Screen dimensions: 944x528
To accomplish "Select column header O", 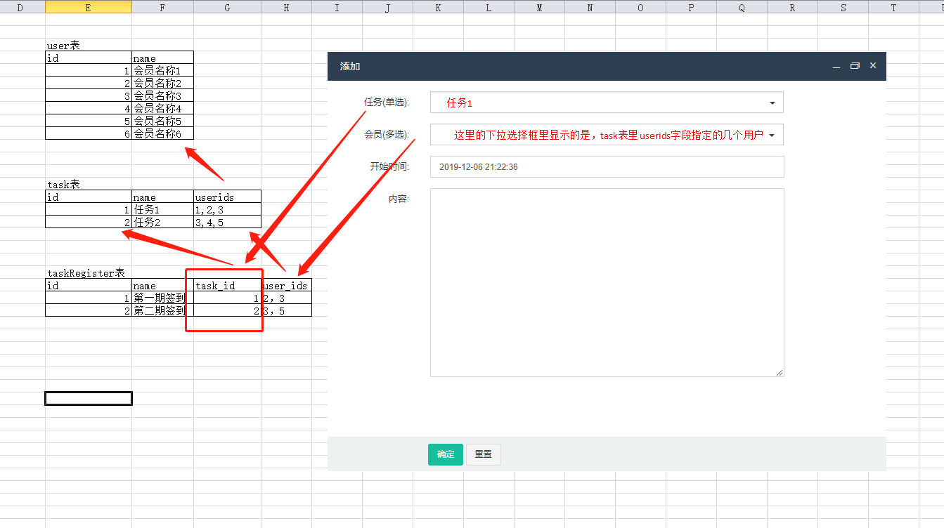I will (x=640, y=7).
